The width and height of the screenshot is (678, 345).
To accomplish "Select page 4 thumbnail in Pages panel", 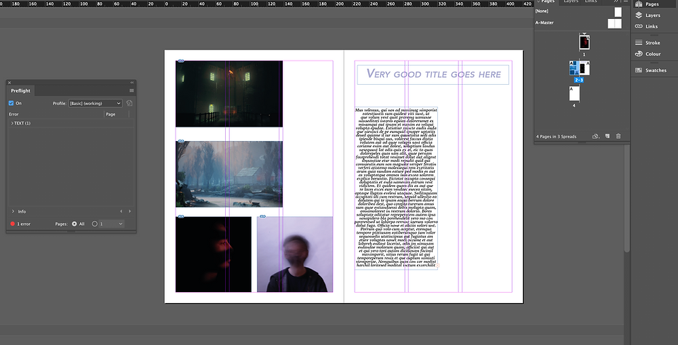I will click(x=574, y=94).
